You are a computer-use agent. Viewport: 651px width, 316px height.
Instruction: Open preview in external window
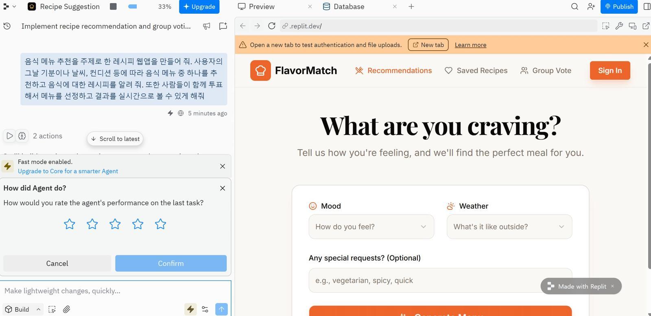pos(646,26)
